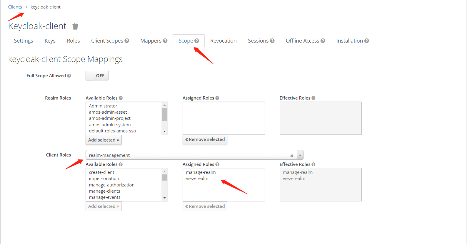Go to the Sessions tab
Viewport: 467px width, 244px height.
[258, 41]
